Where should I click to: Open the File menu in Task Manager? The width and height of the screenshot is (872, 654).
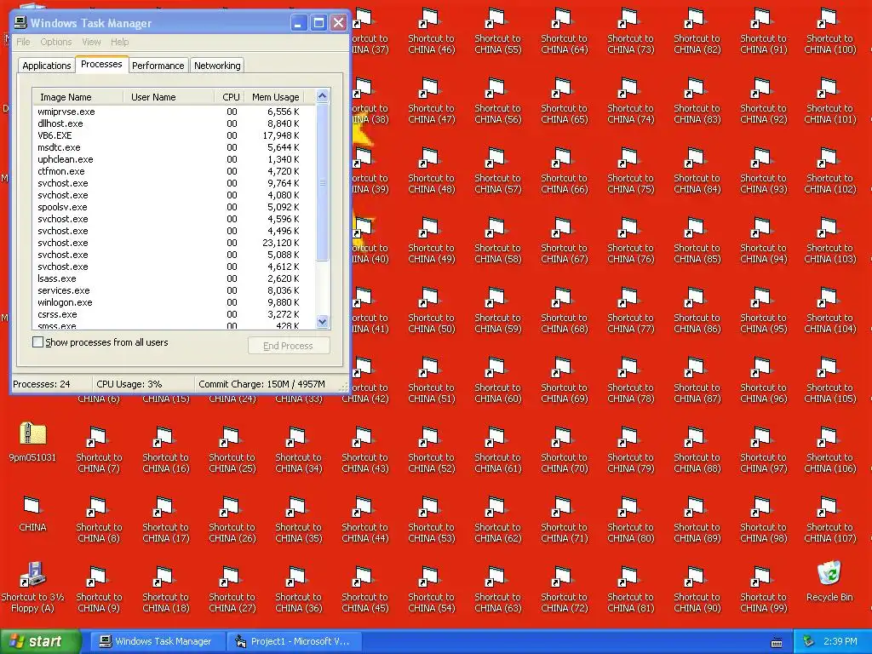tap(23, 42)
